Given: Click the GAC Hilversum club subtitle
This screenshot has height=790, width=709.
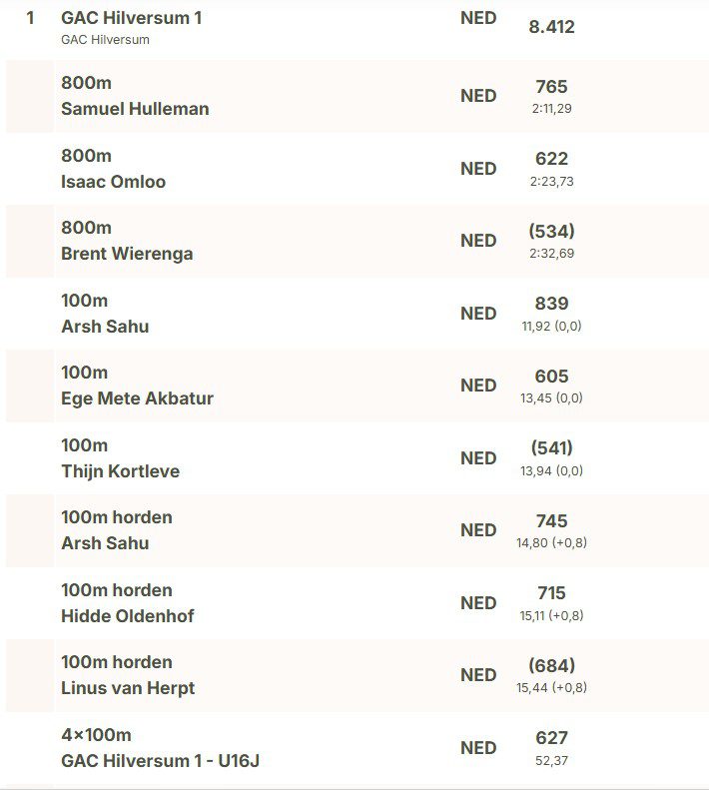Looking at the screenshot, I should click(105, 40).
